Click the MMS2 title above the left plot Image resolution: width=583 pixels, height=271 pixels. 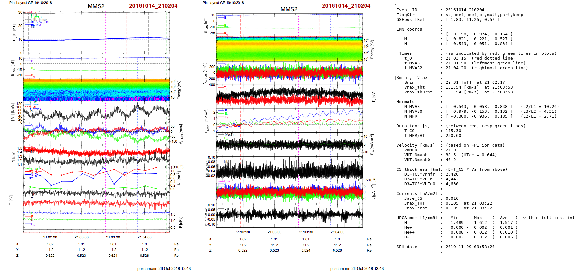tap(96, 6)
